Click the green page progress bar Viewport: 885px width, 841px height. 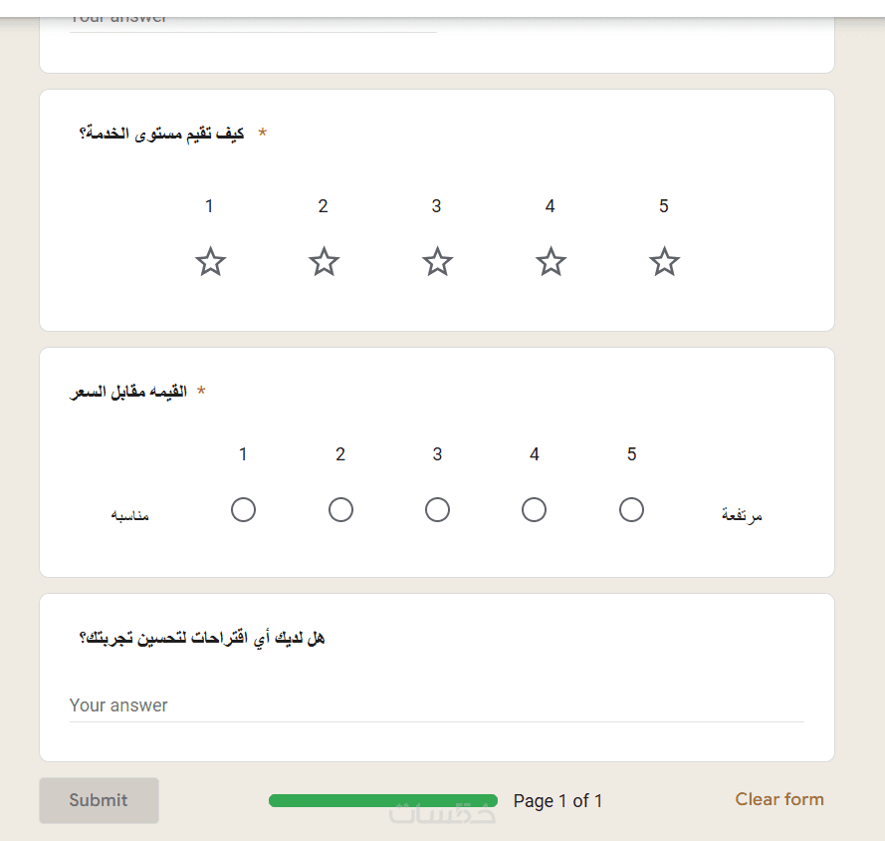tap(383, 800)
